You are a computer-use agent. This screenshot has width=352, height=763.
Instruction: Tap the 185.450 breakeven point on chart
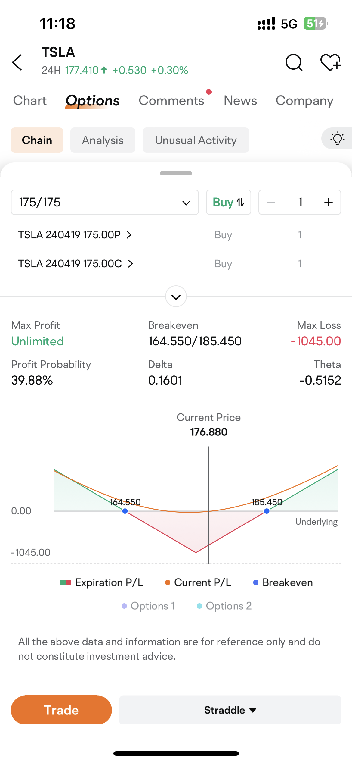pyautogui.click(x=267, y=511)
